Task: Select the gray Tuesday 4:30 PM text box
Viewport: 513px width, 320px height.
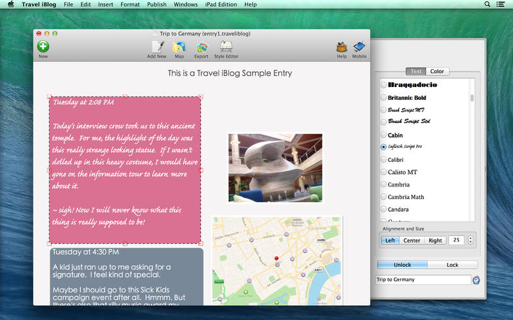Action: click(x=126, y=277)
